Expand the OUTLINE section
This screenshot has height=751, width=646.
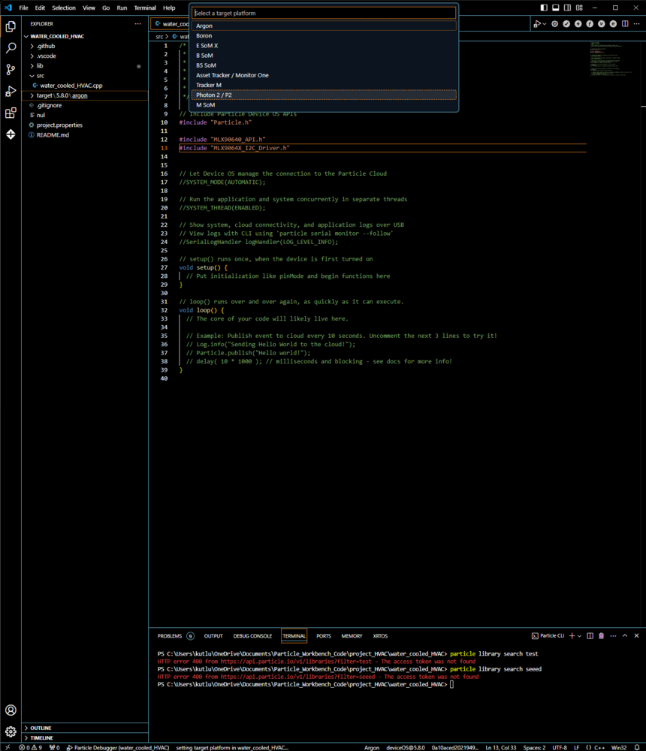[x=41, y=728]
